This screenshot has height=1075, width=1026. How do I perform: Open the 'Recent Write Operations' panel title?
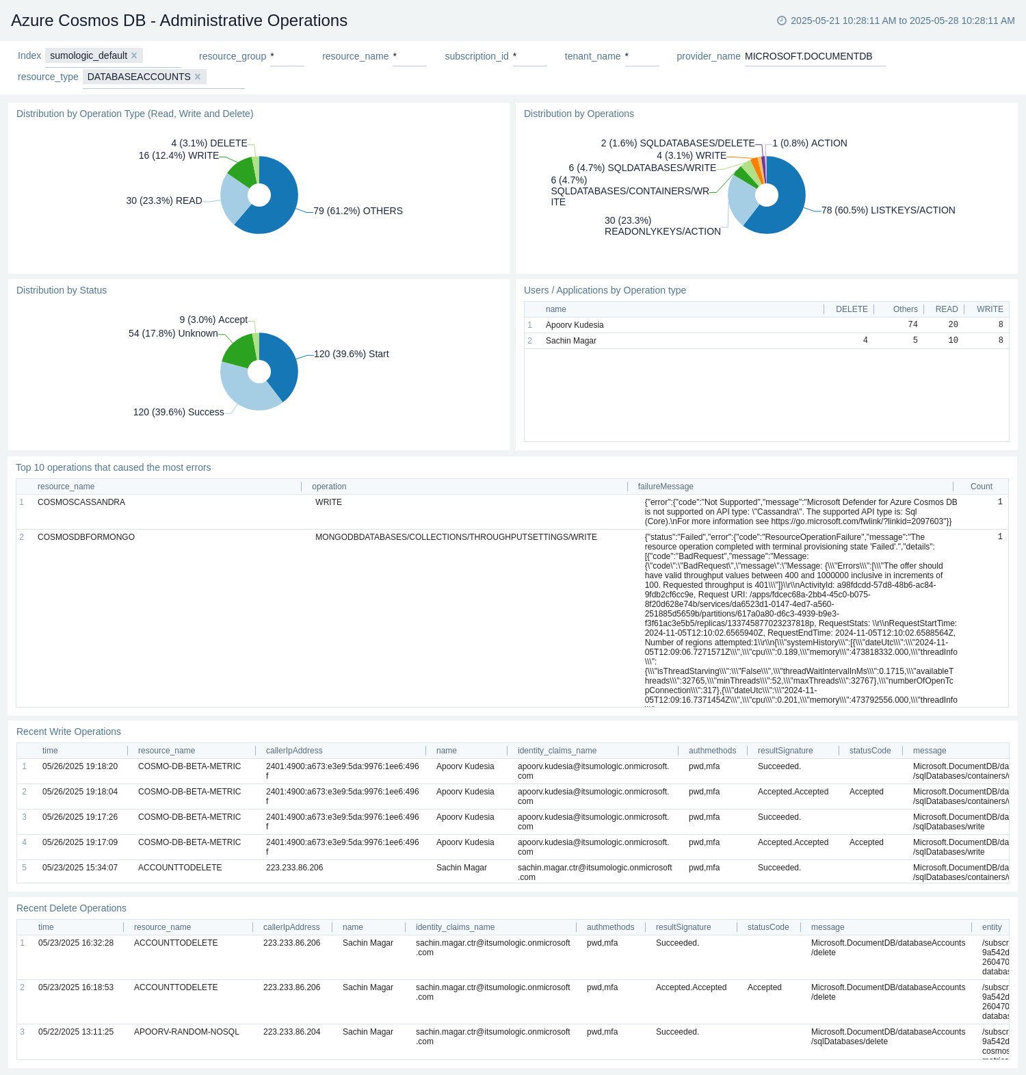(68, 731)
